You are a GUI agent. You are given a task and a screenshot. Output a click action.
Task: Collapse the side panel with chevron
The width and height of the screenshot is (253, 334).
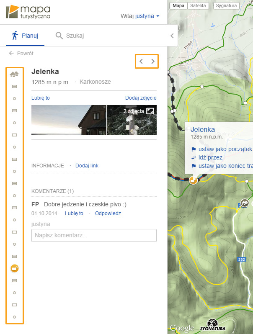(172, 36)
